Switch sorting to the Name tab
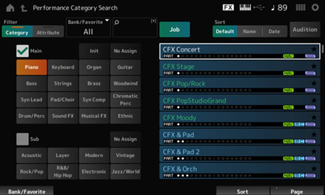Viewport: 325px width, 195px height. coord(249,31)
